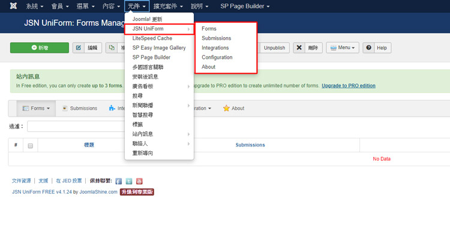Viewport: 450px width, 228px height.
Task: Select SP Easy Image Gallery entry
Action: point(159,47)
